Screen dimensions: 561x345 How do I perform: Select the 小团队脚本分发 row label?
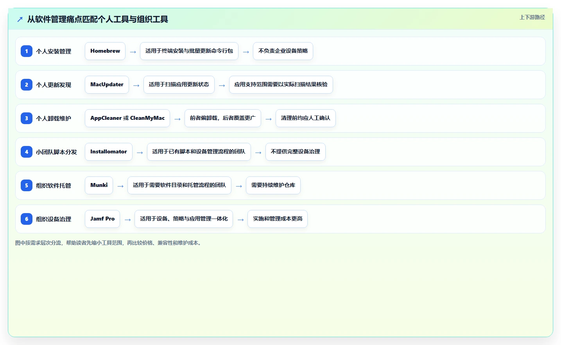(56, 152)
